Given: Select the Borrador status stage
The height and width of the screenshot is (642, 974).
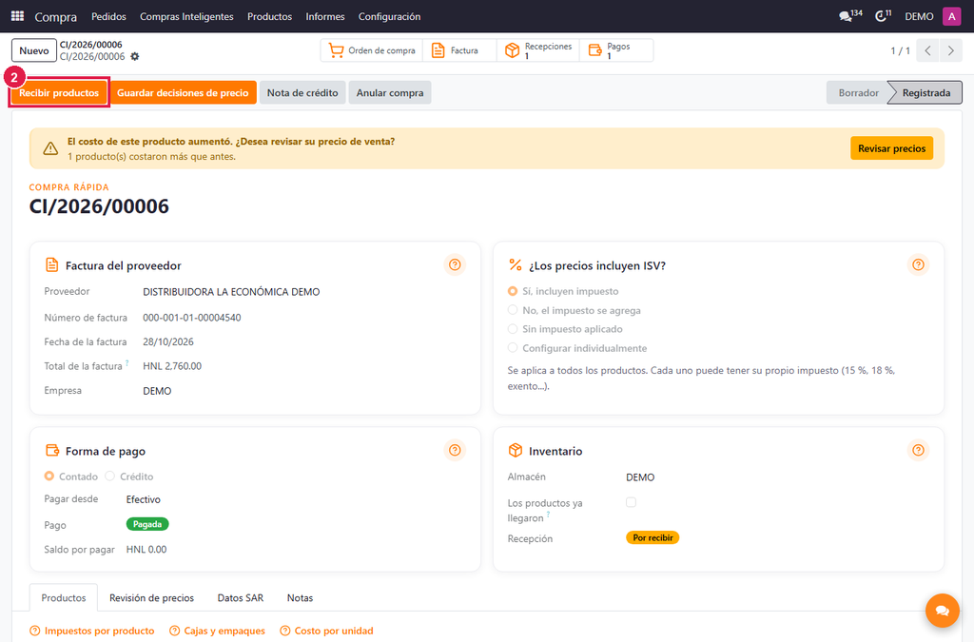Looking at the screenshot, I should coord(859,92).
